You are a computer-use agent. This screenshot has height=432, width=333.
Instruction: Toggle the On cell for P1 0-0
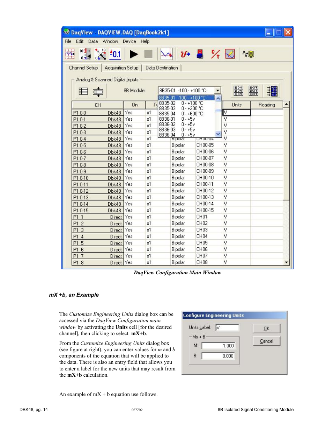135,113
